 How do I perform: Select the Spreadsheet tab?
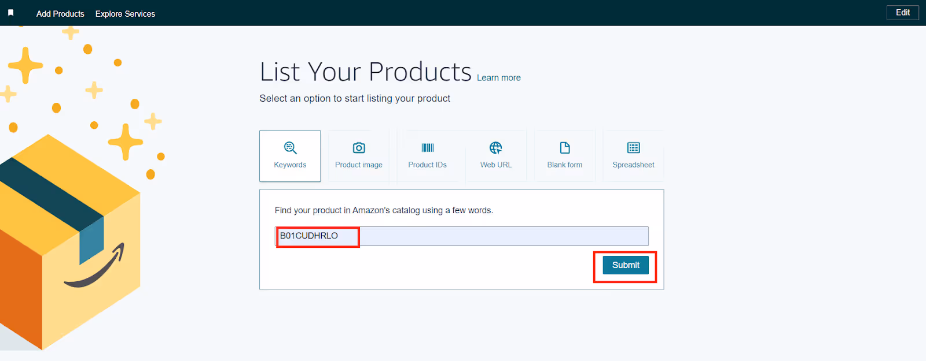(634, 156)
